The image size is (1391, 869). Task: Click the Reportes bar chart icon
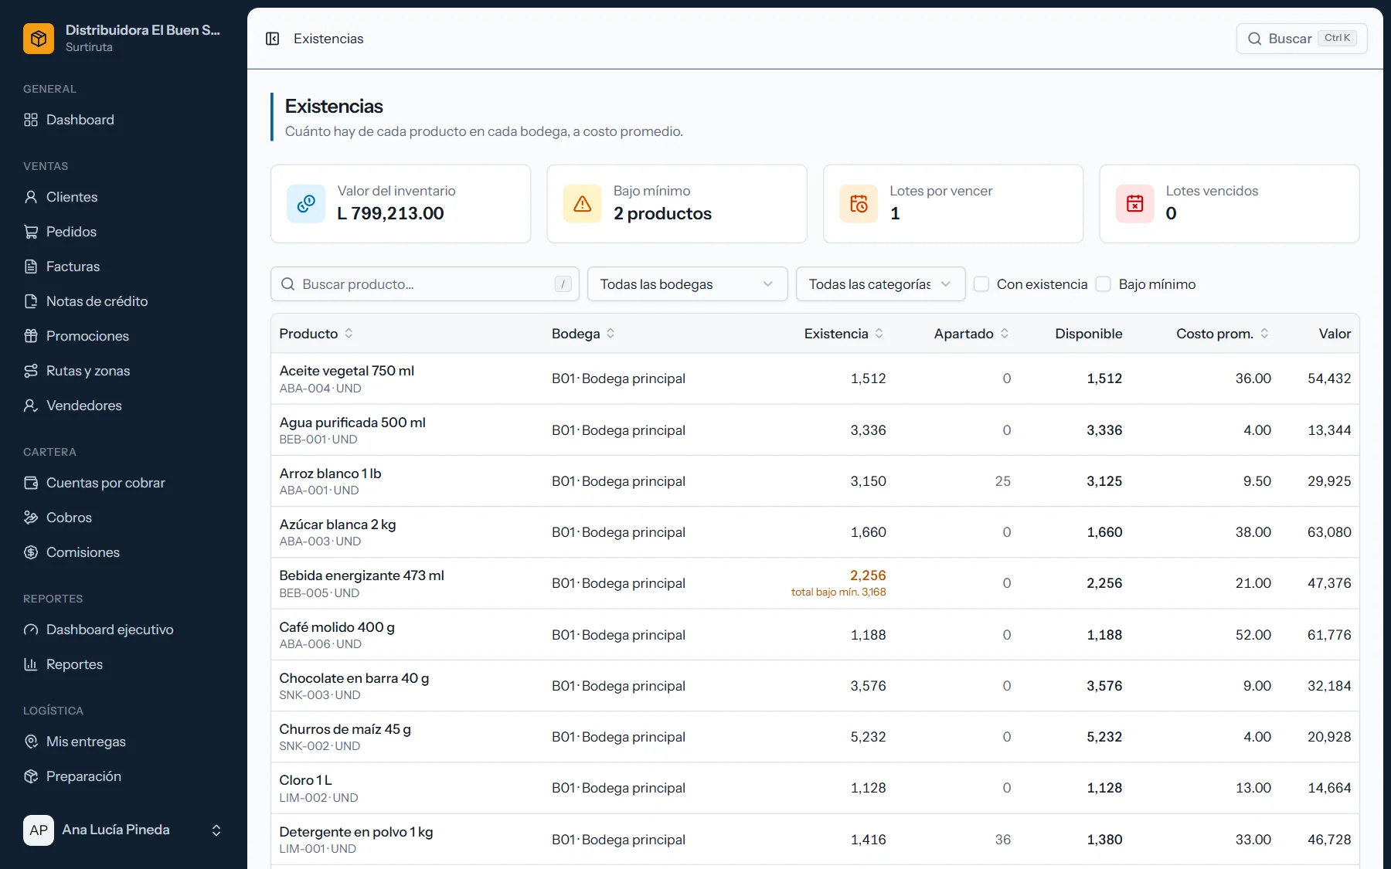(31, 664)
